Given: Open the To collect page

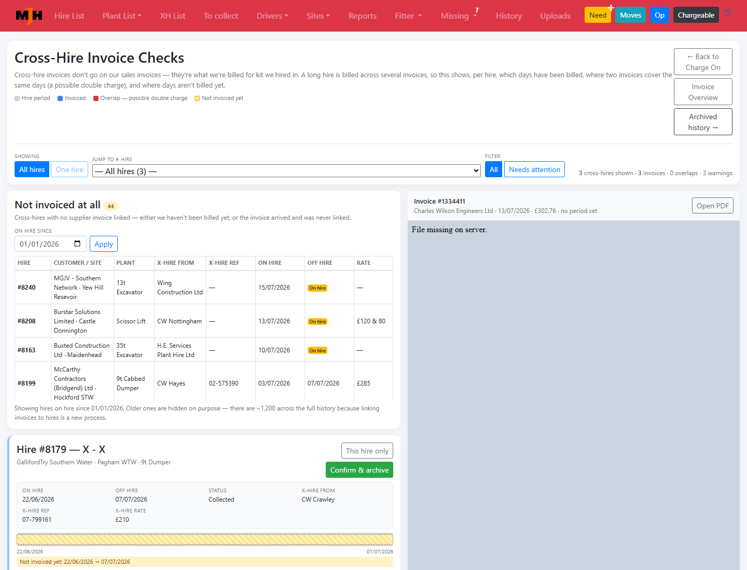Looking at the screenshot, I should (x=221, y=16).
